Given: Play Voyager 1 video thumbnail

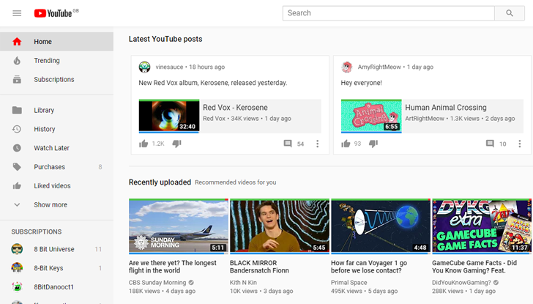Looking at the screenshot, I should pos(381,226).
